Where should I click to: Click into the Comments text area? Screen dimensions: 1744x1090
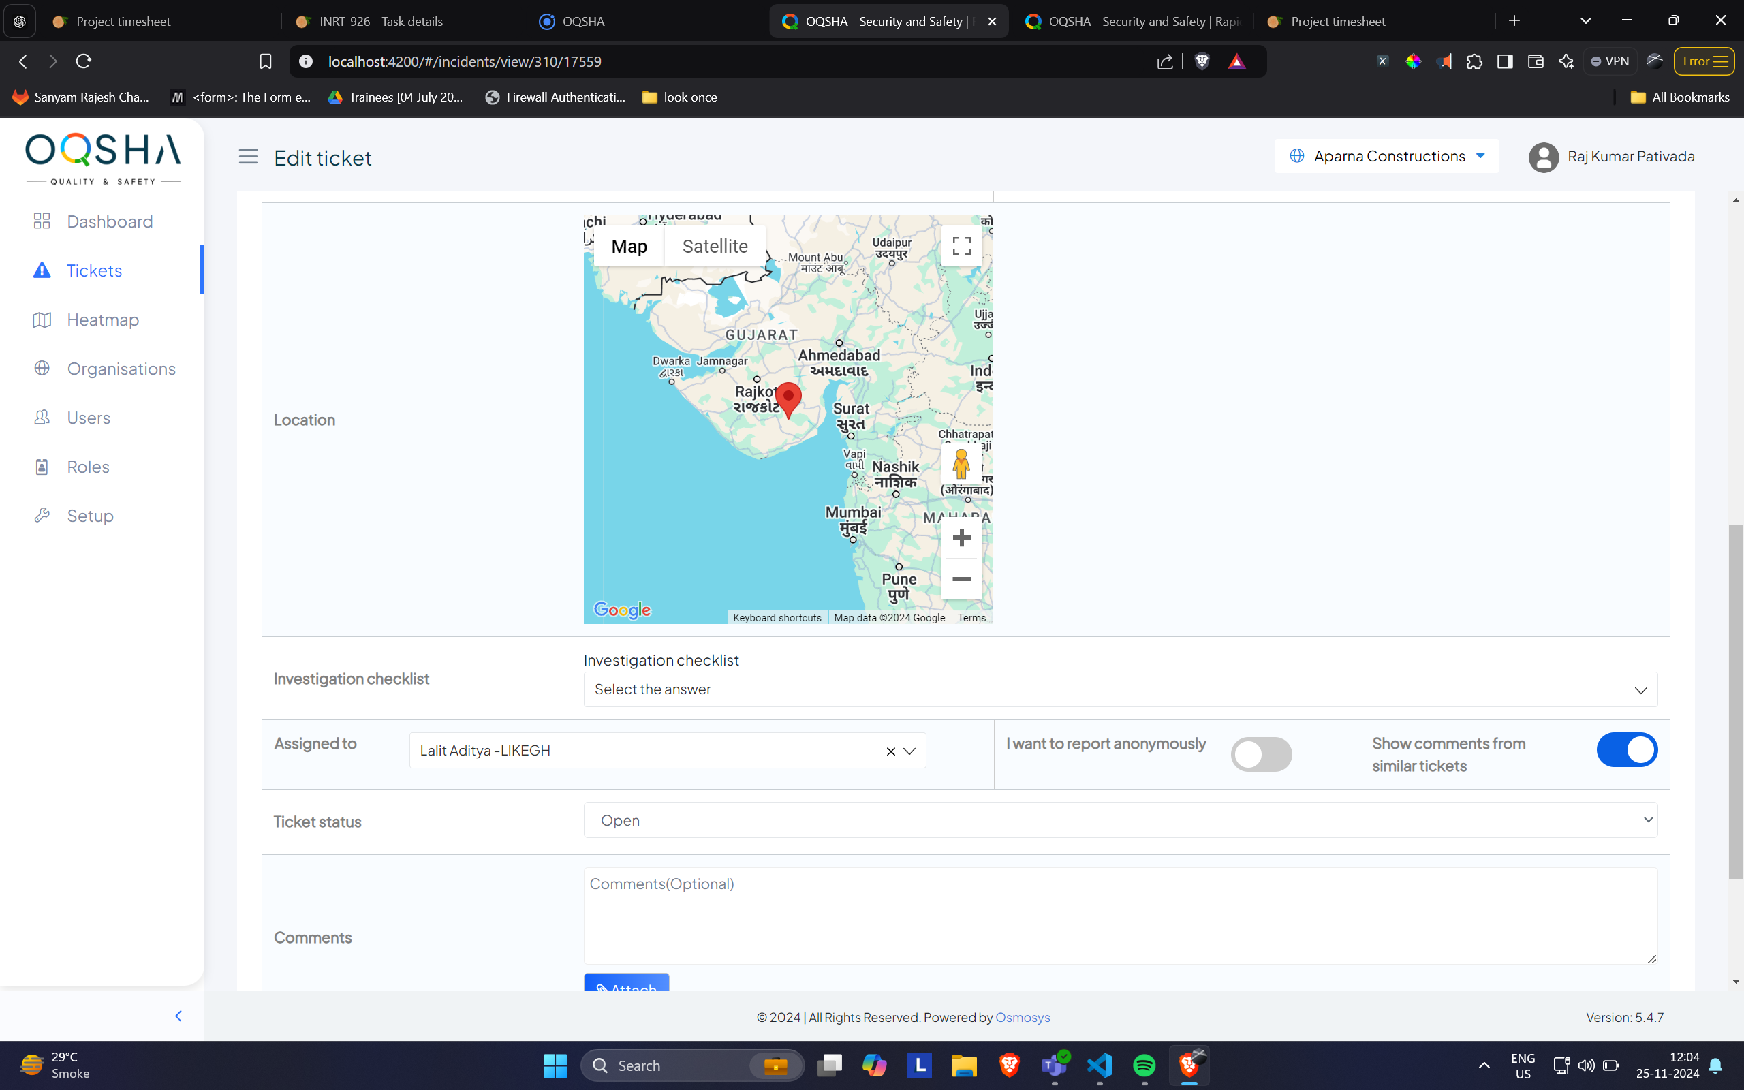click(1120, 916)
